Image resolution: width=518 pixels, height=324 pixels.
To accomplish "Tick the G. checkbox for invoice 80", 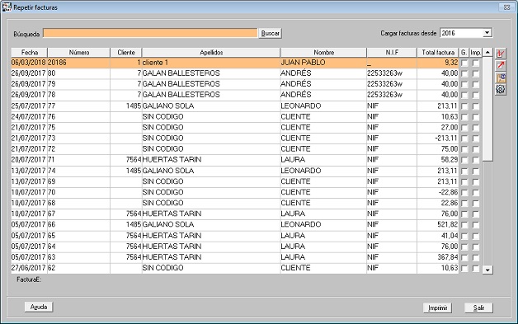I will 464,73.
